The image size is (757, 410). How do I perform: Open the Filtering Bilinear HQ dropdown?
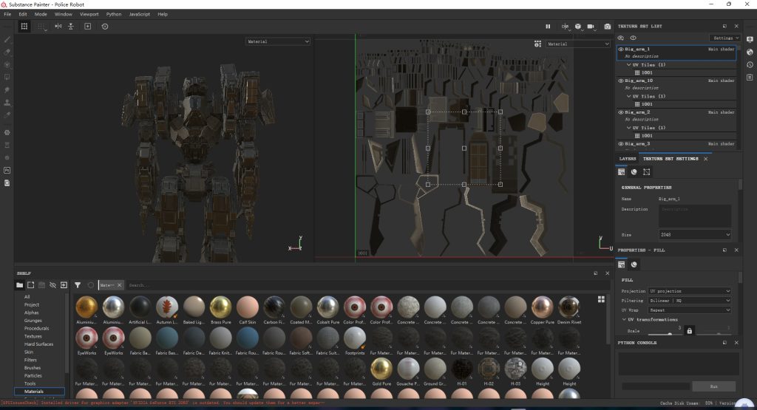click(690, 301)
